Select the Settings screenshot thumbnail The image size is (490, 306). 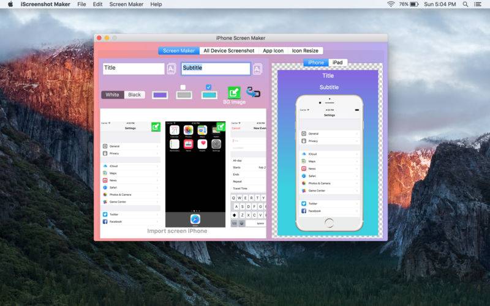click(x=130, y=174)
